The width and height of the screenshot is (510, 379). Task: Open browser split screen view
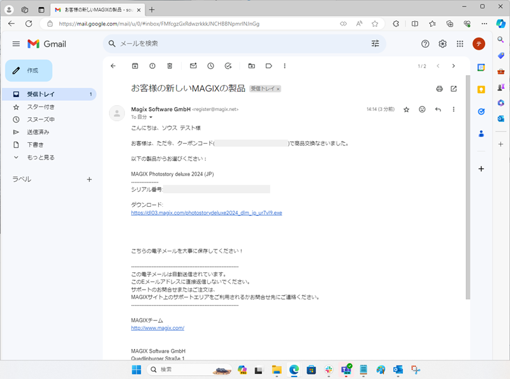click(415, 24)
